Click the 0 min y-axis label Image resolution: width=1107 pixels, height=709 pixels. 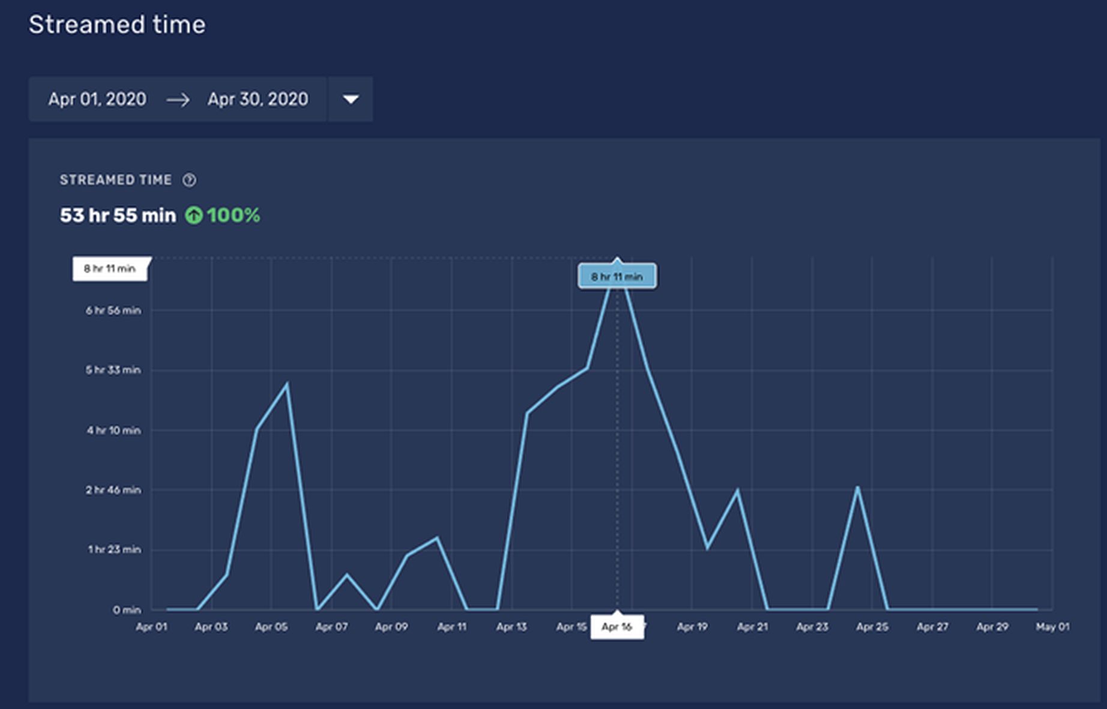point(127,610)
